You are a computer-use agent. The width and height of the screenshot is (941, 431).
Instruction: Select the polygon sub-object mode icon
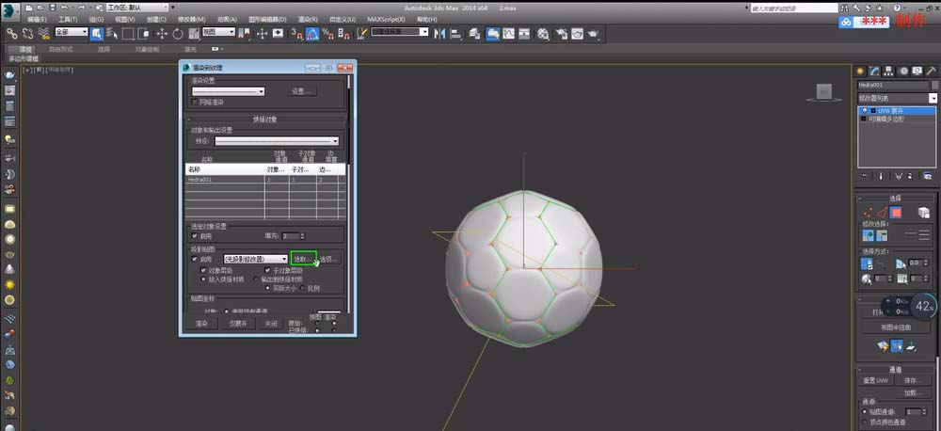[897, 213]
